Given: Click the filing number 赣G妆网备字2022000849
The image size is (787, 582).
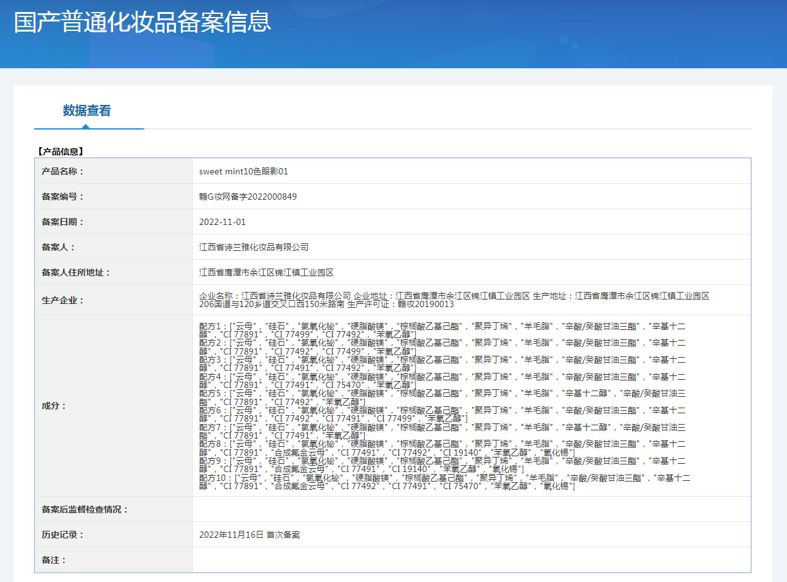Looking at the screenshot, I should pyautogui.click(x=248, y=197).
